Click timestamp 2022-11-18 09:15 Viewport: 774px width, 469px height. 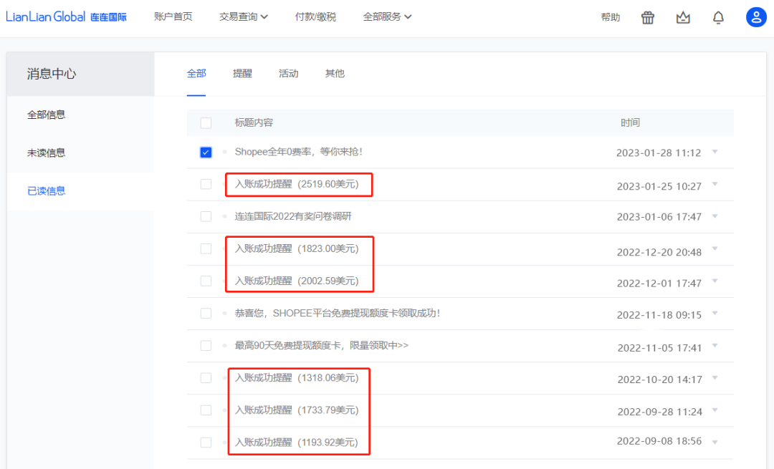click(659, 315)
